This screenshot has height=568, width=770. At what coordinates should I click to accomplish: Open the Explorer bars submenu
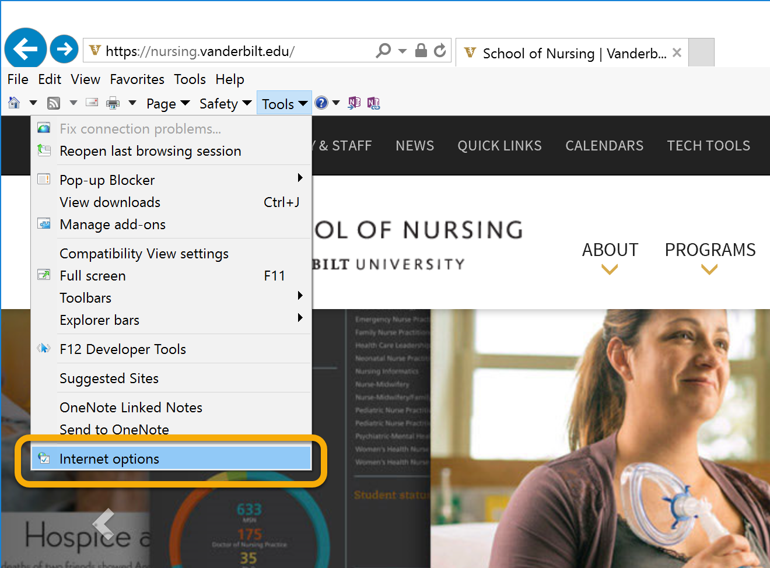(171, 320)
